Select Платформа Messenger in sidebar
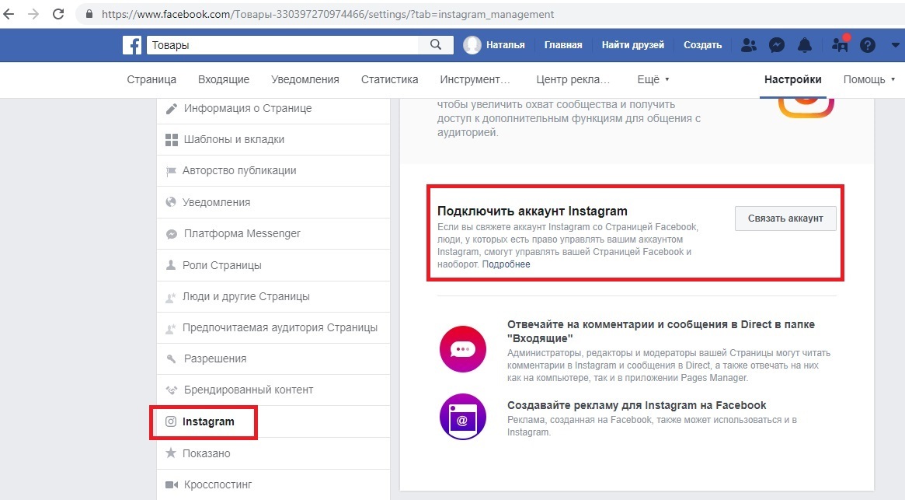The width and height of the screenshot is (905, 500). point(273,233)
